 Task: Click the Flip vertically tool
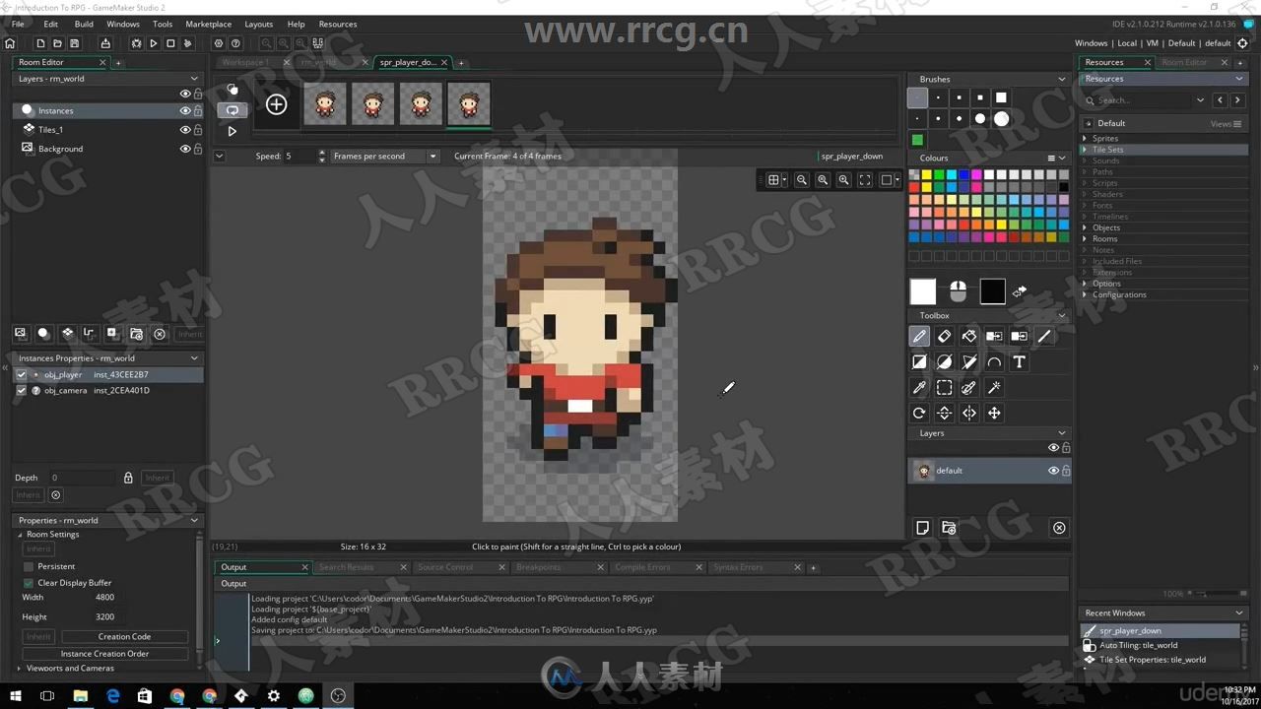[944, 414]
